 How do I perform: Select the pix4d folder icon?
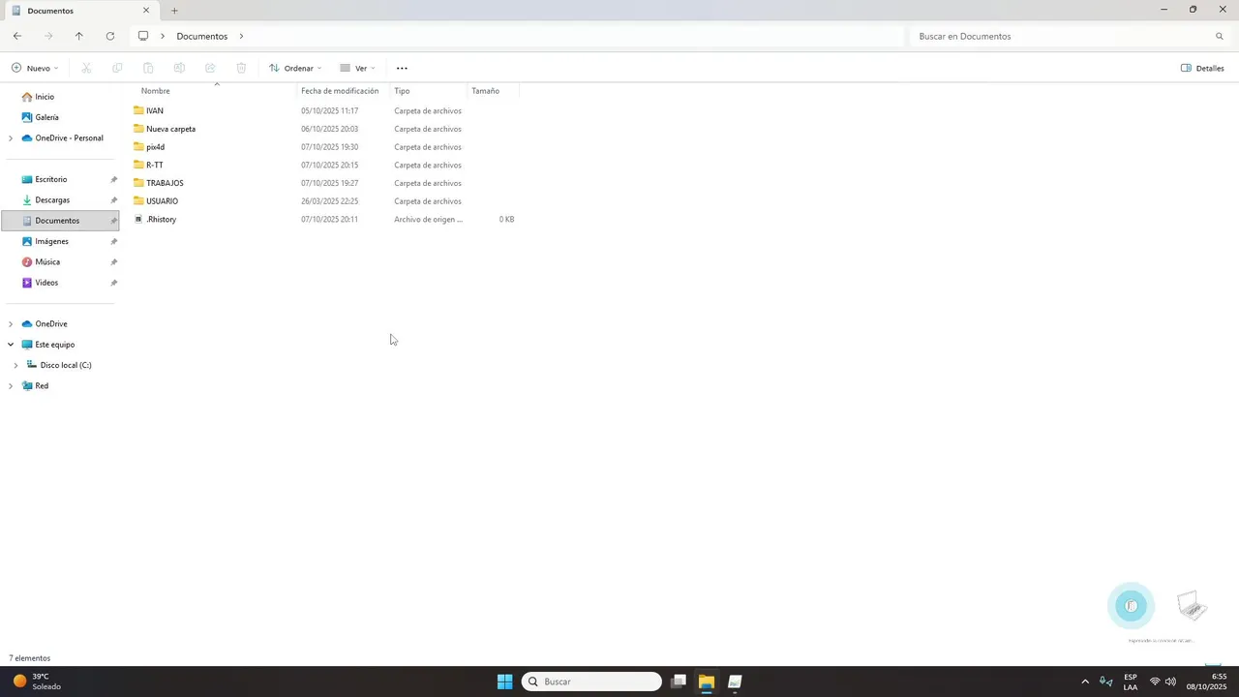[x=138, y=147]
